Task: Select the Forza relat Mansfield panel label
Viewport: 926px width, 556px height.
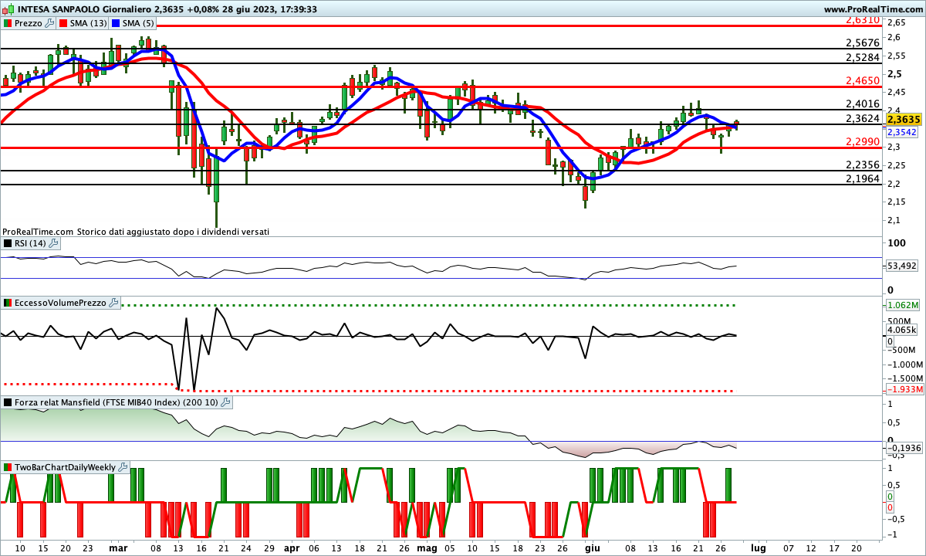Action: tap(116, 402)
